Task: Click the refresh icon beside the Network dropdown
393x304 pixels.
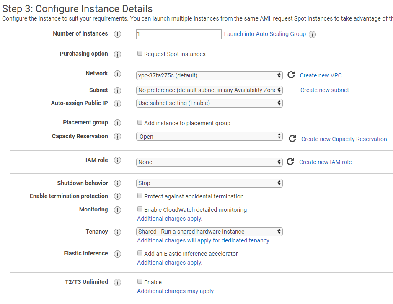Action: 291,75
